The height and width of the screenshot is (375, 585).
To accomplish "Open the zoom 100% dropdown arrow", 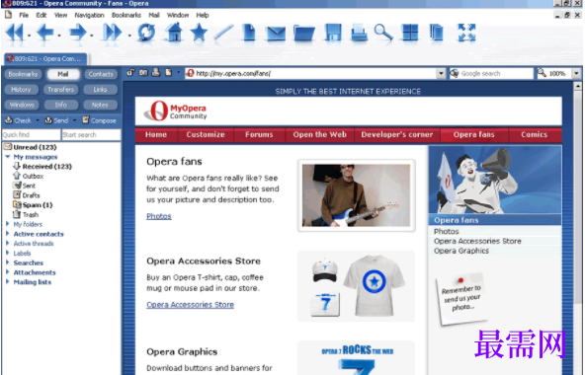I will click(577, 73).
